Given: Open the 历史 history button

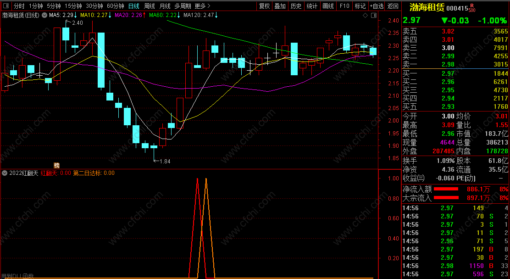Looking at the screenshot, I should click(296, 6).
